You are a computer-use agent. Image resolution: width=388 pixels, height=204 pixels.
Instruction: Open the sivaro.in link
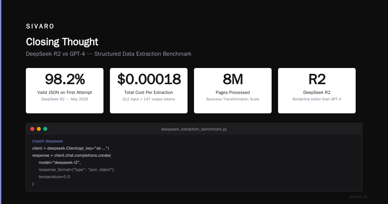[358, 197]
